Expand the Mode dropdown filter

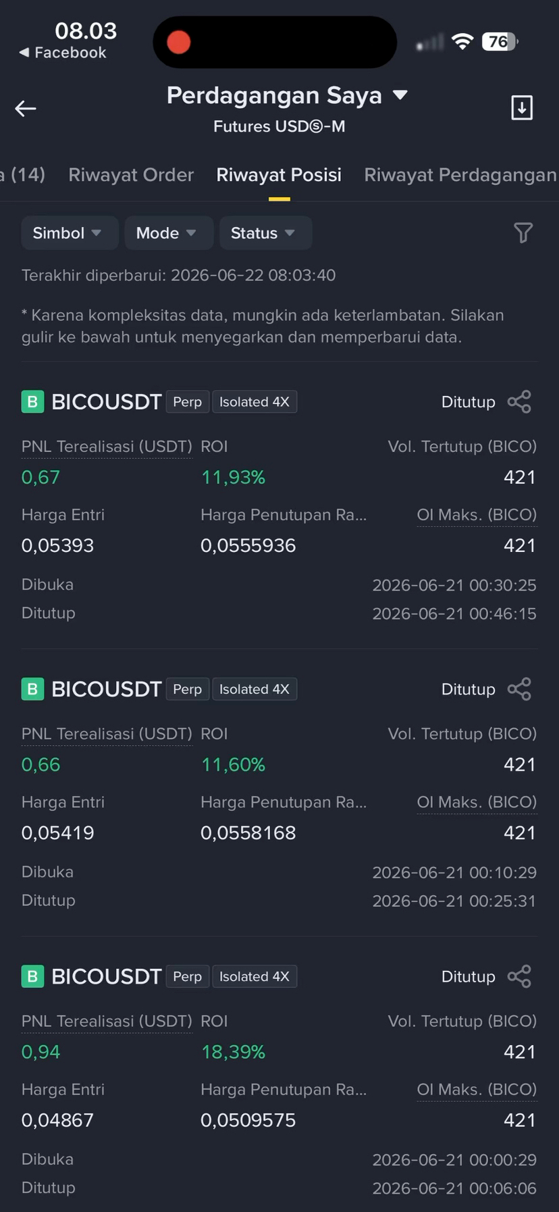(169, 233)
